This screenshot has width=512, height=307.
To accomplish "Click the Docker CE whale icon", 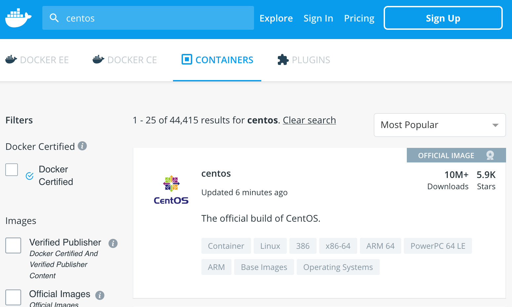I will 99,60.
